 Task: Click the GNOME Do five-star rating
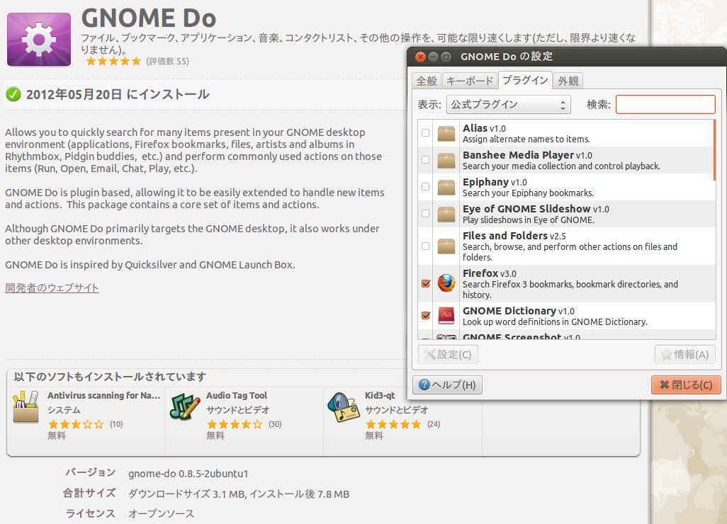pos(113,61)
